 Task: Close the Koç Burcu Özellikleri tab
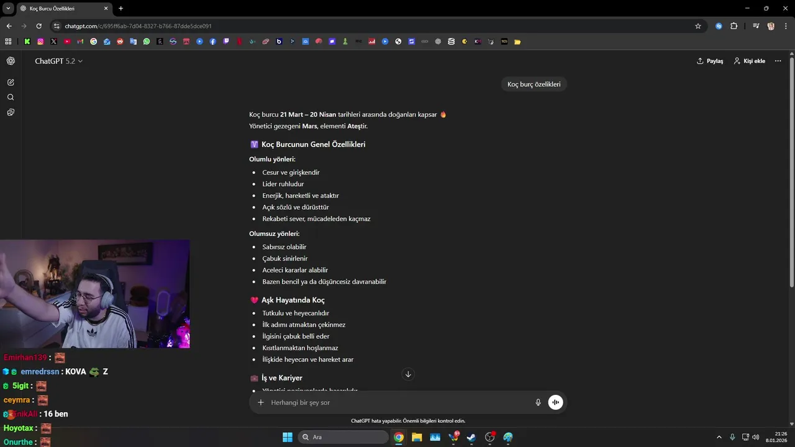click(106, 9)
